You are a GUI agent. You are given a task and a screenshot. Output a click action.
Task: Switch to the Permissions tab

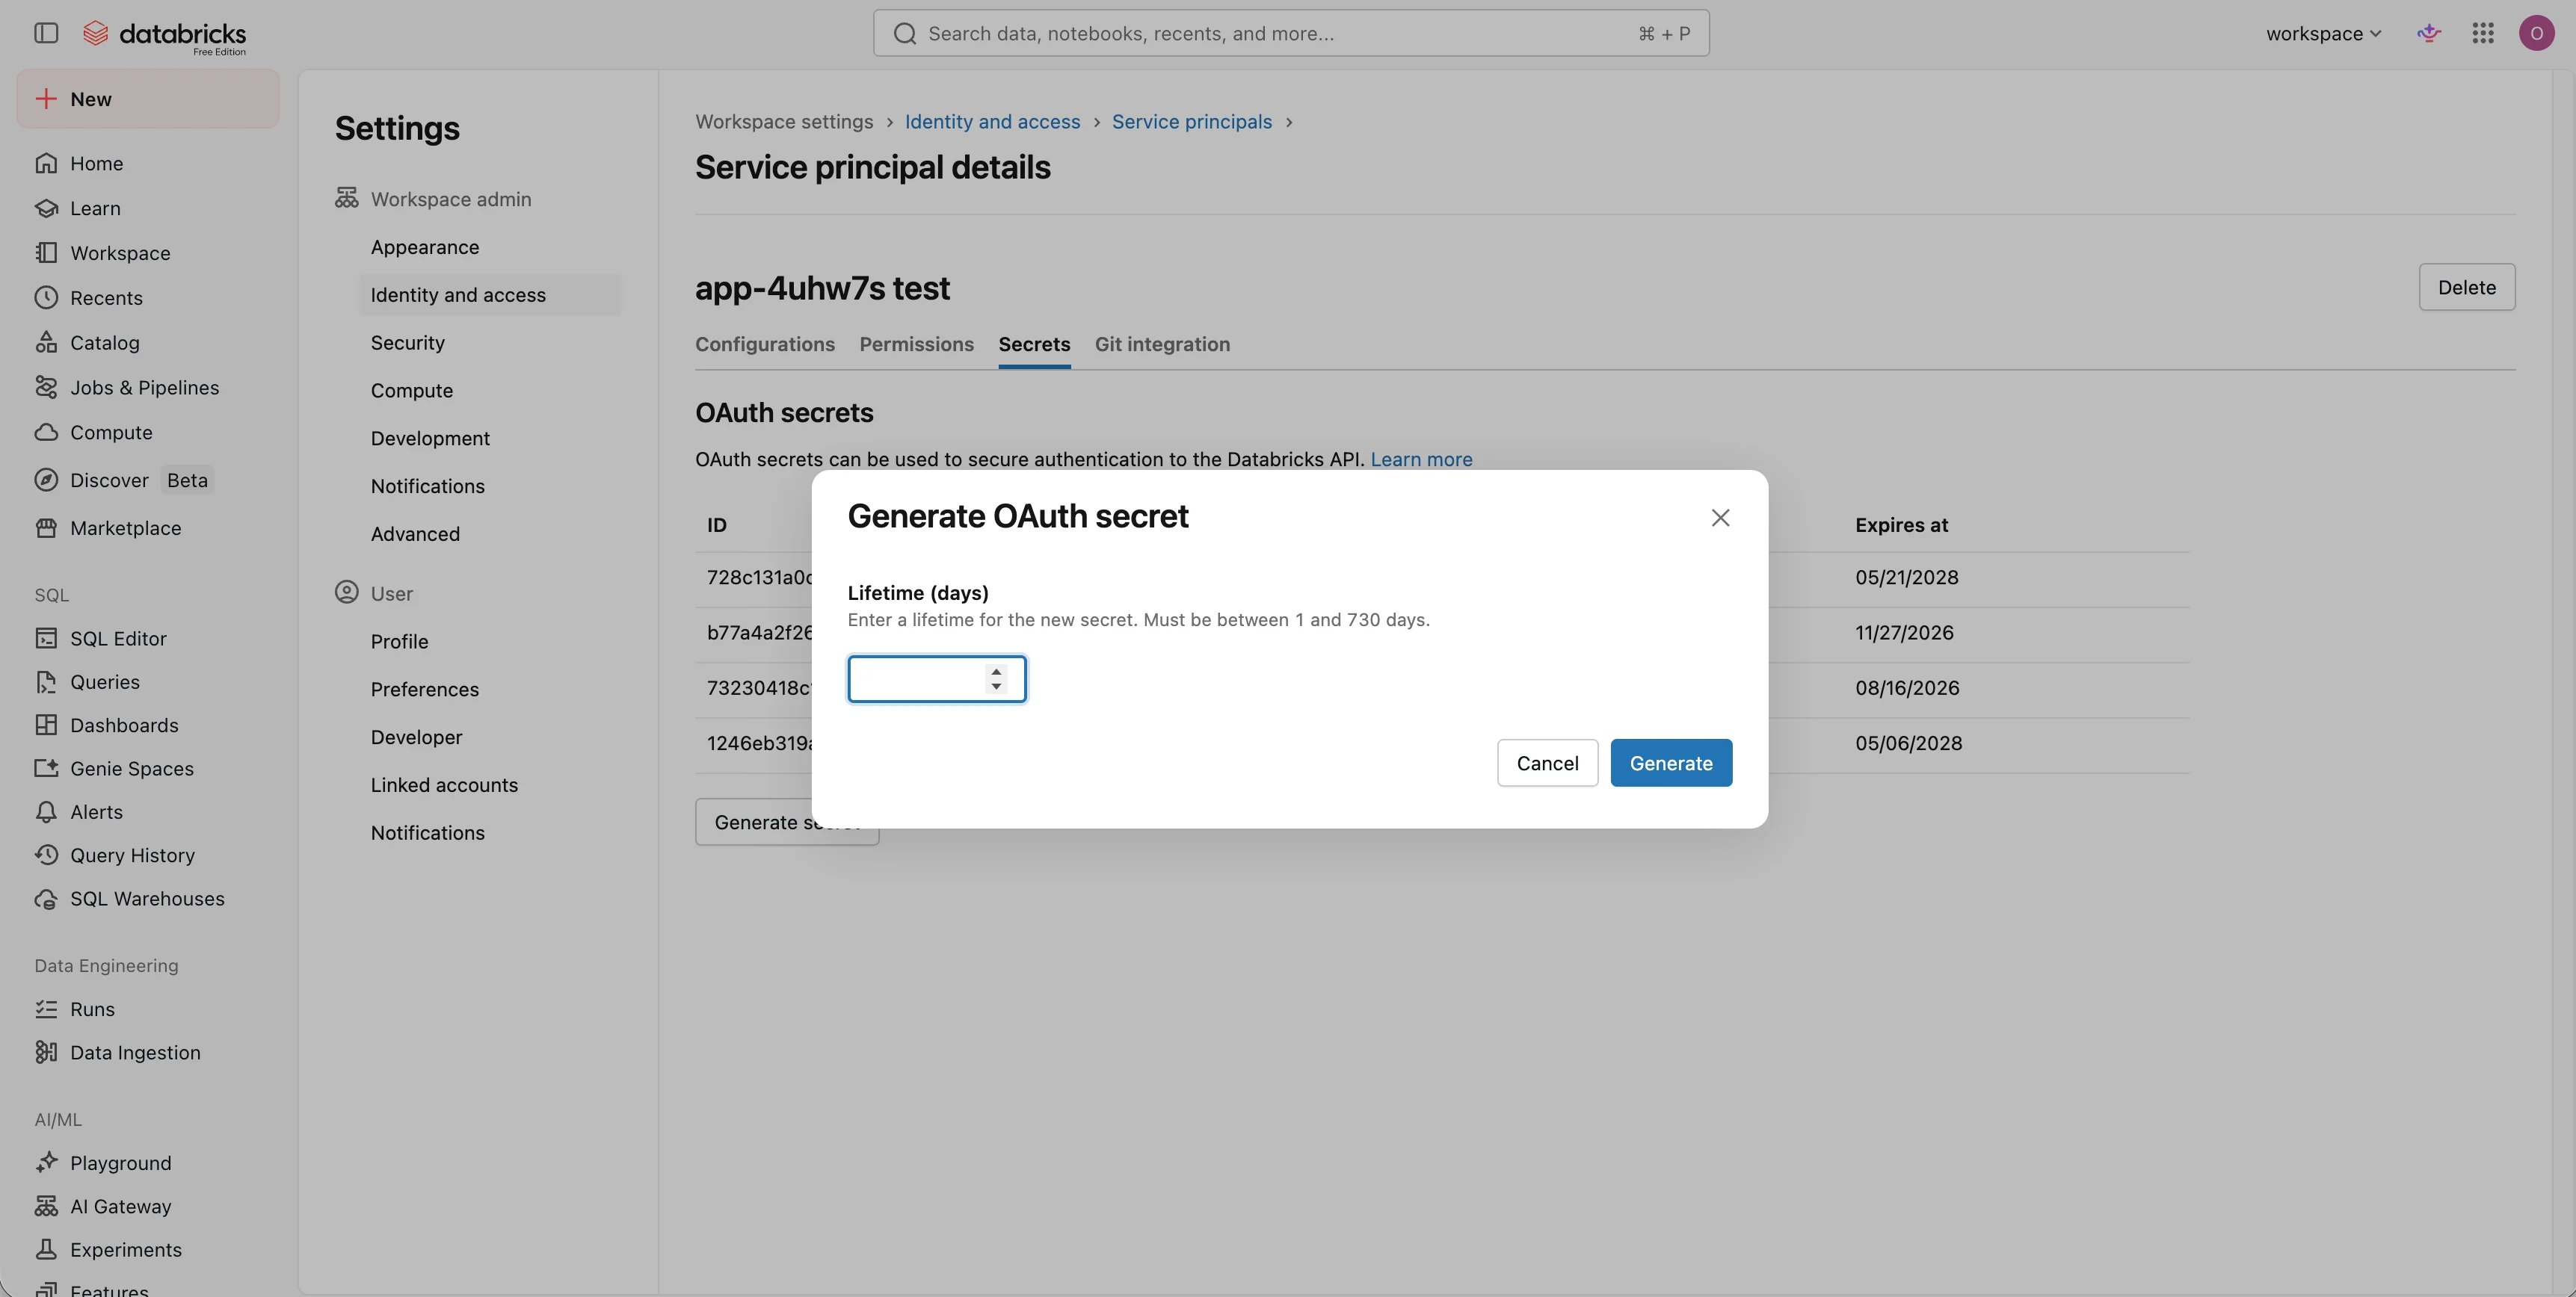point(916,344)
